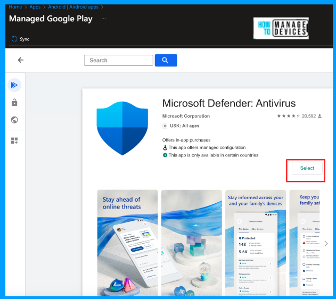Image resolution: width=336 pixels, height=299 pixels.
Task: Open the Home breadcrumb link
Action: (15, 7)
